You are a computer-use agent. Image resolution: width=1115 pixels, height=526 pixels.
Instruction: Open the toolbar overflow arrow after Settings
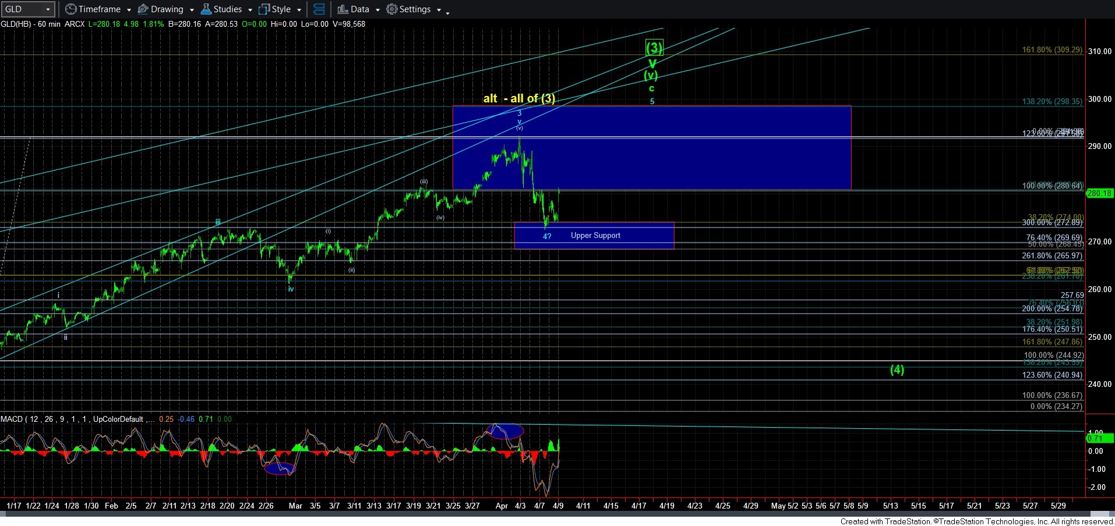click(447, 12)
